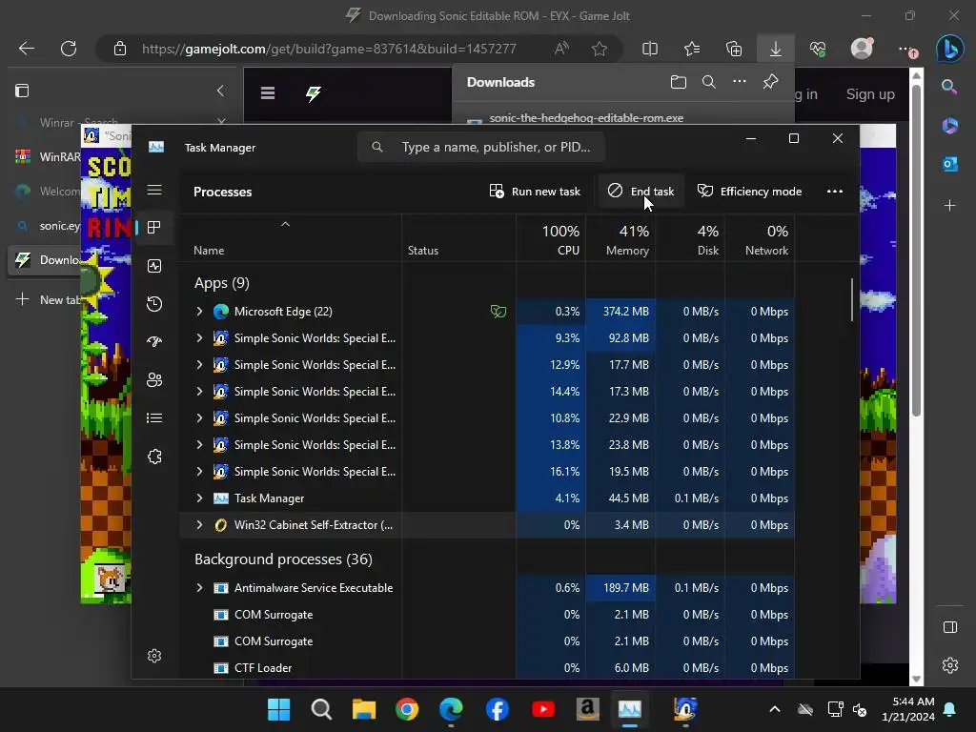The image size is (976, 732).
Task: Toggle Read aloud icon in address bar
Action: tap(561, 49)
